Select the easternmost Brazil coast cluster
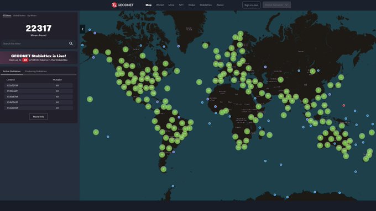The width and height of the screenshot is (376, 211). [x=191, y=122]
